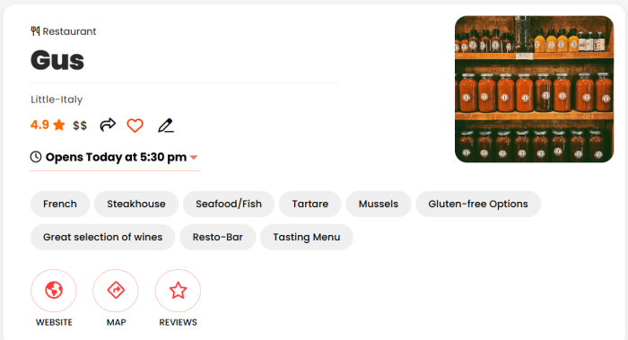Click 'Opens Today at 5:30 pm' text

point(116,157)
